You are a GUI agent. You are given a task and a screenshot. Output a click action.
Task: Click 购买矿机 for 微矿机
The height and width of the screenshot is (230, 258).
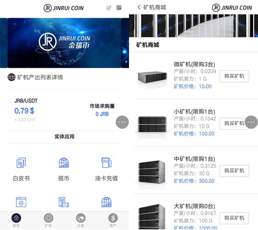click(x=234, y=76)
